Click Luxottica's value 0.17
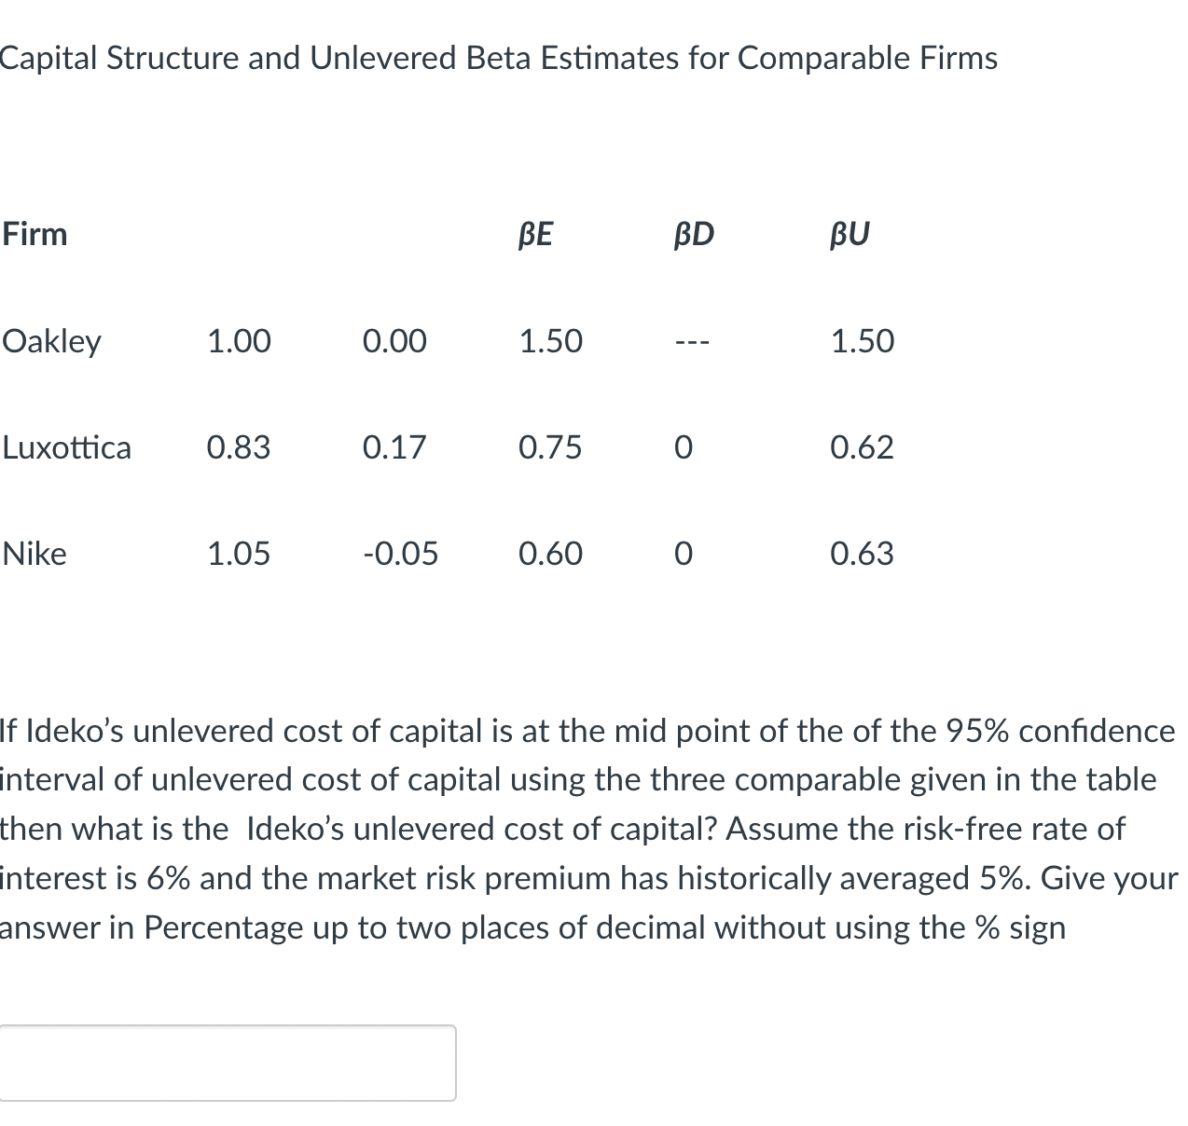1188x1126 pixels. point(394,447)
